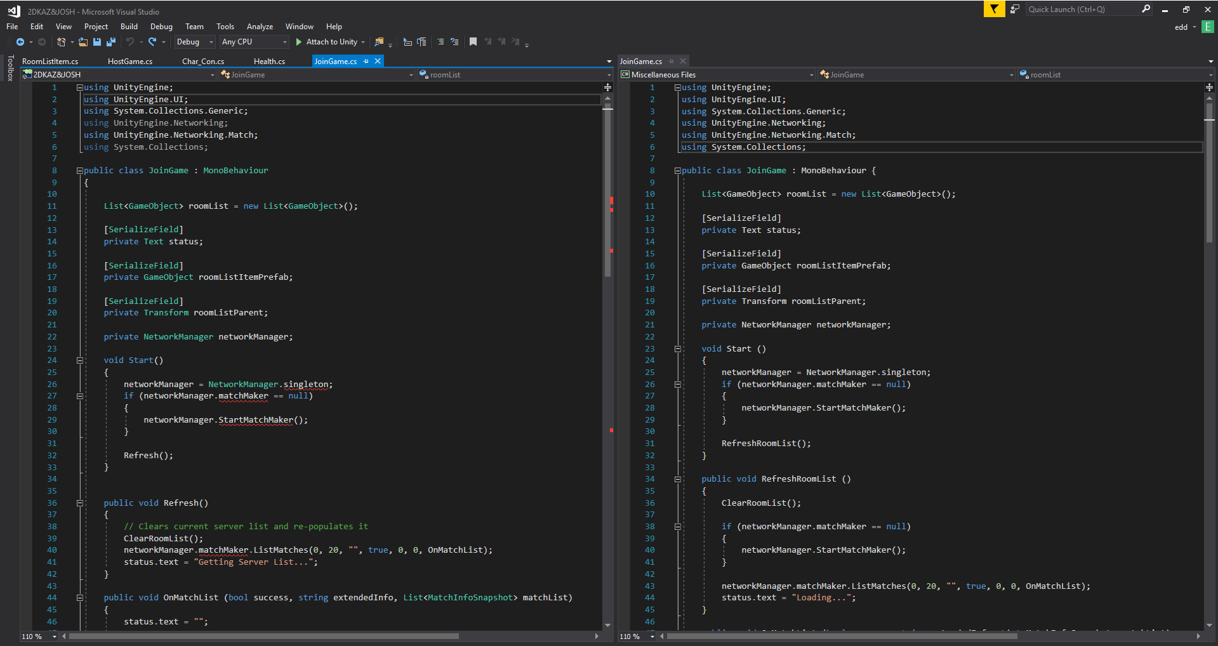Click the green user account badge icon
The width and height of the screenshot is (1218, 646).
(1208, 27)
